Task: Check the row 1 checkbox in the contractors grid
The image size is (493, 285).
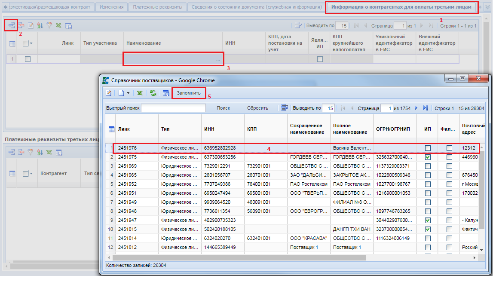Action: tap(28, 59)
